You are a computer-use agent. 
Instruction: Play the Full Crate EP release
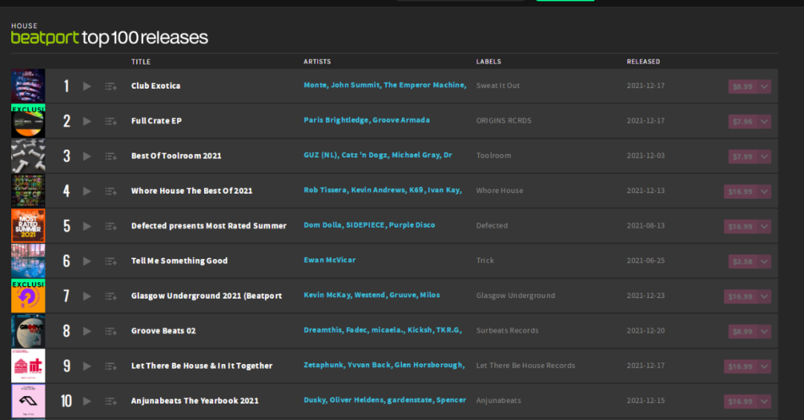coord(87,121)
